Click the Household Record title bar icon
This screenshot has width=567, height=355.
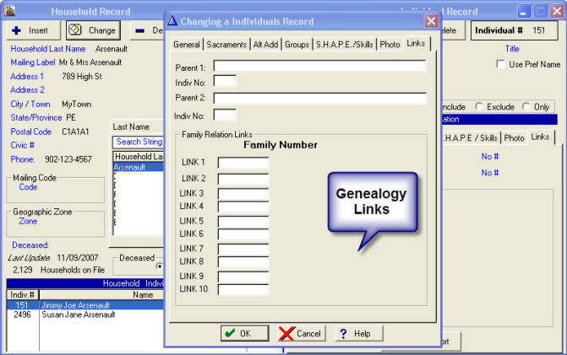pyautogui.click(x=8, y=11)
